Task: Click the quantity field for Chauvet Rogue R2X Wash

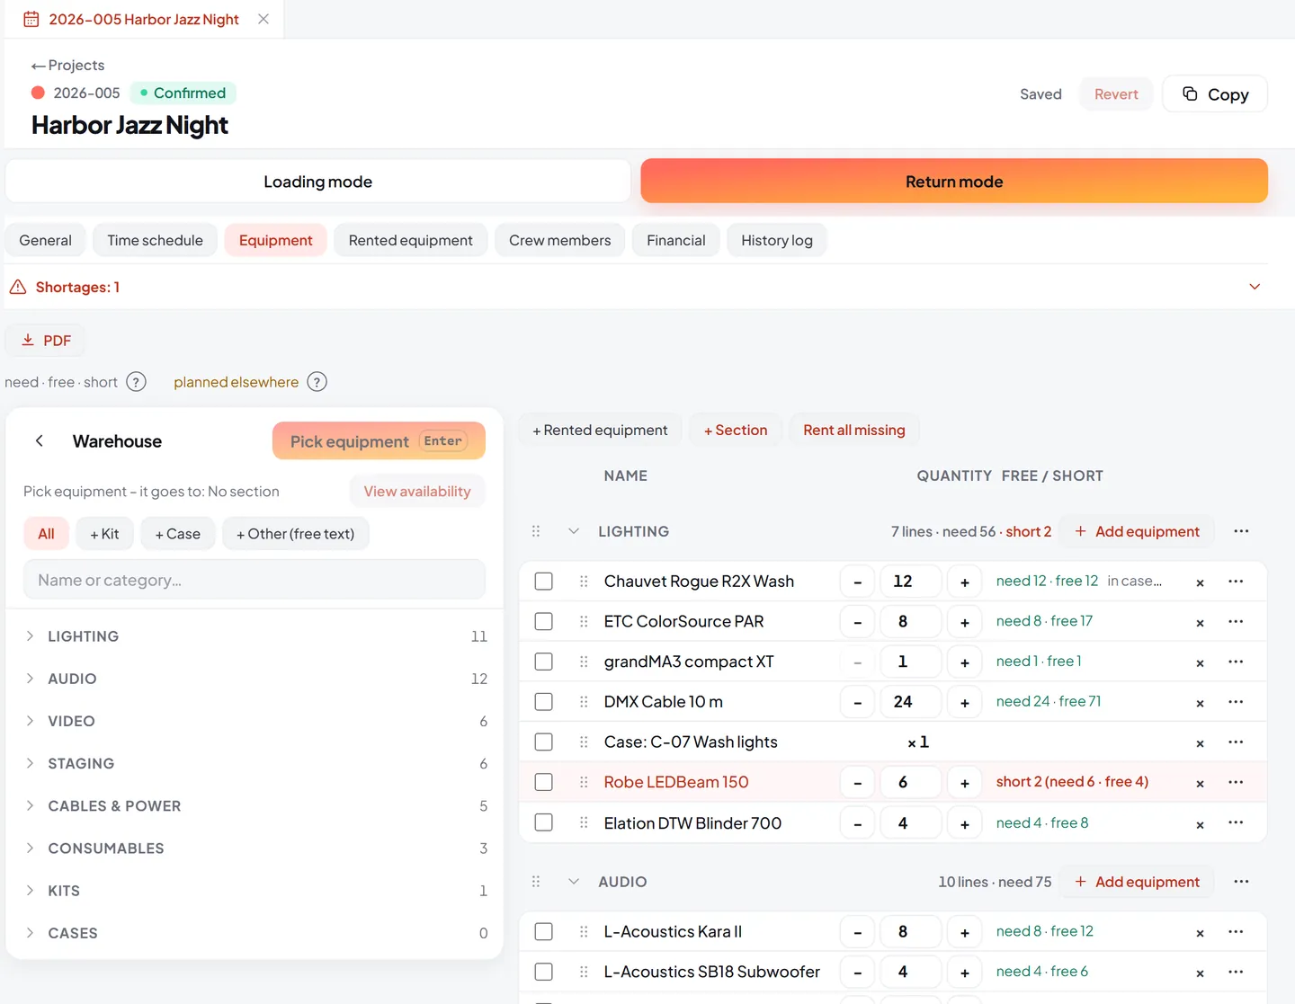Action: [910, 582]
